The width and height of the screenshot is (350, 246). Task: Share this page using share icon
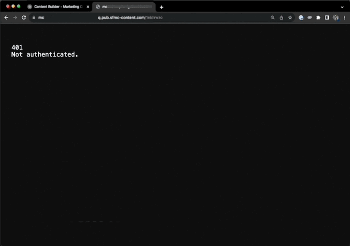click(281, 17)
